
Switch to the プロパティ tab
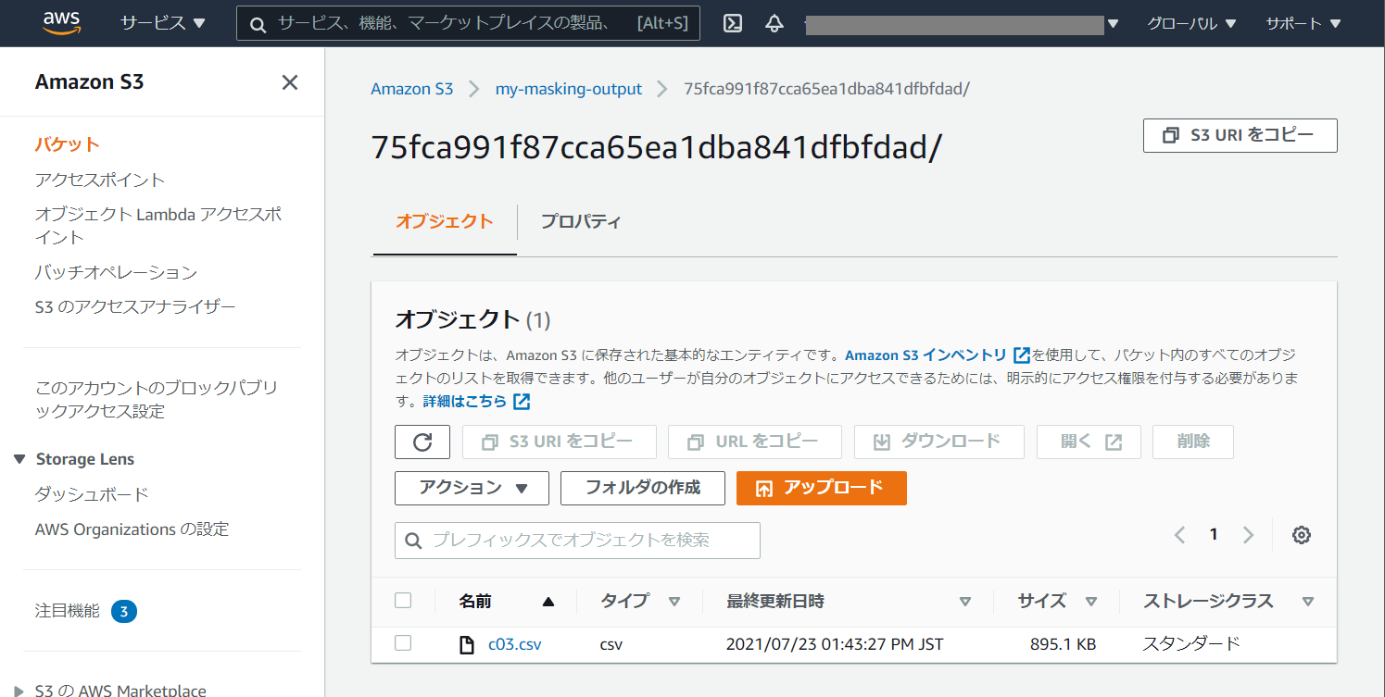point(581,222)
